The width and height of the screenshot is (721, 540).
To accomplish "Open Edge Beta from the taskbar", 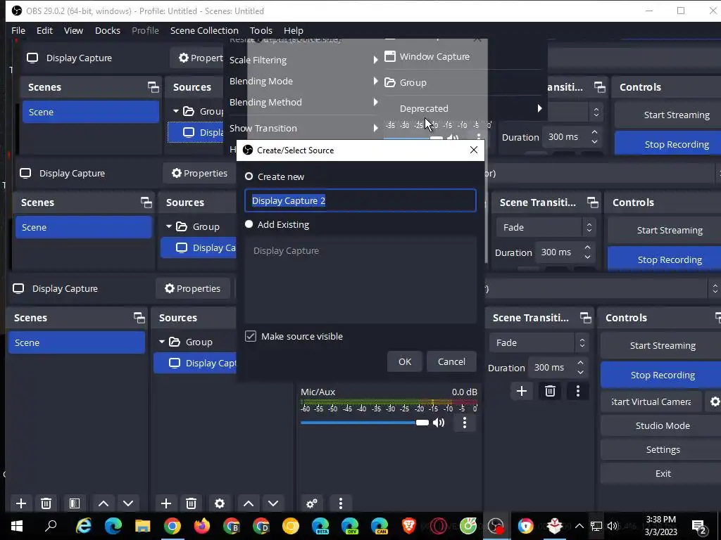I will point(320,526).
